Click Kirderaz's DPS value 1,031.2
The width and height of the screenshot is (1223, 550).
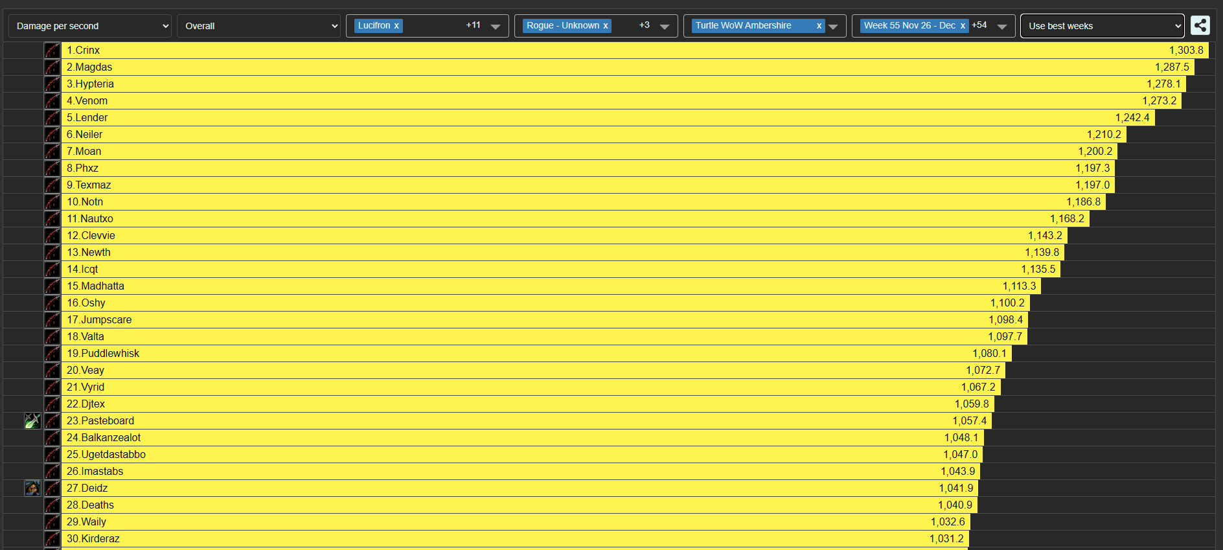[946, 538]
